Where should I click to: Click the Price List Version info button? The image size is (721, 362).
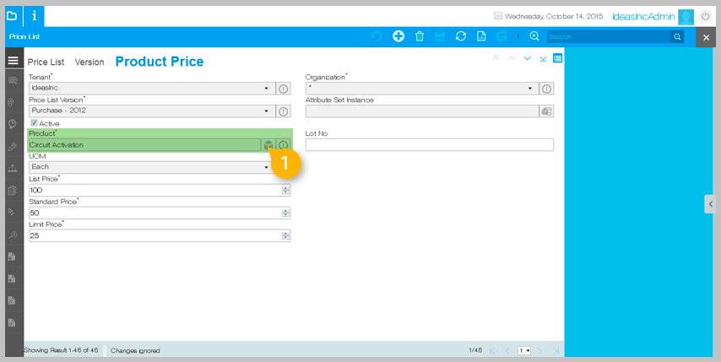(284, 111)
